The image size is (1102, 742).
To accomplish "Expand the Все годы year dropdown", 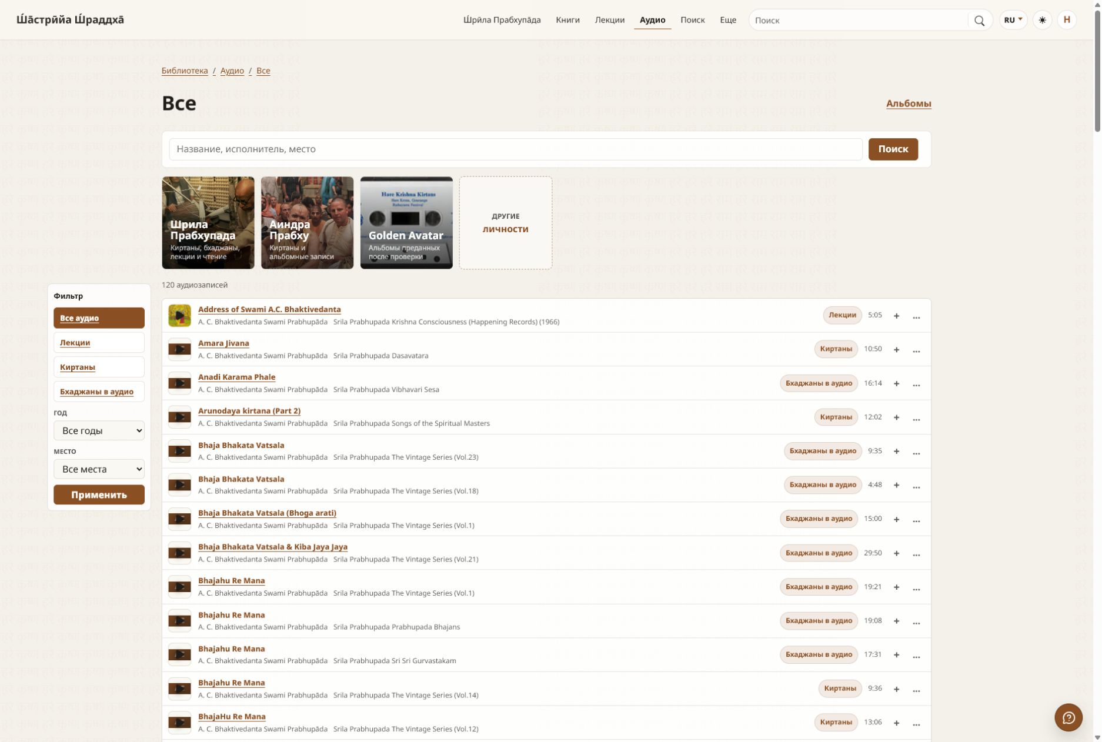I will pos(99,430).
